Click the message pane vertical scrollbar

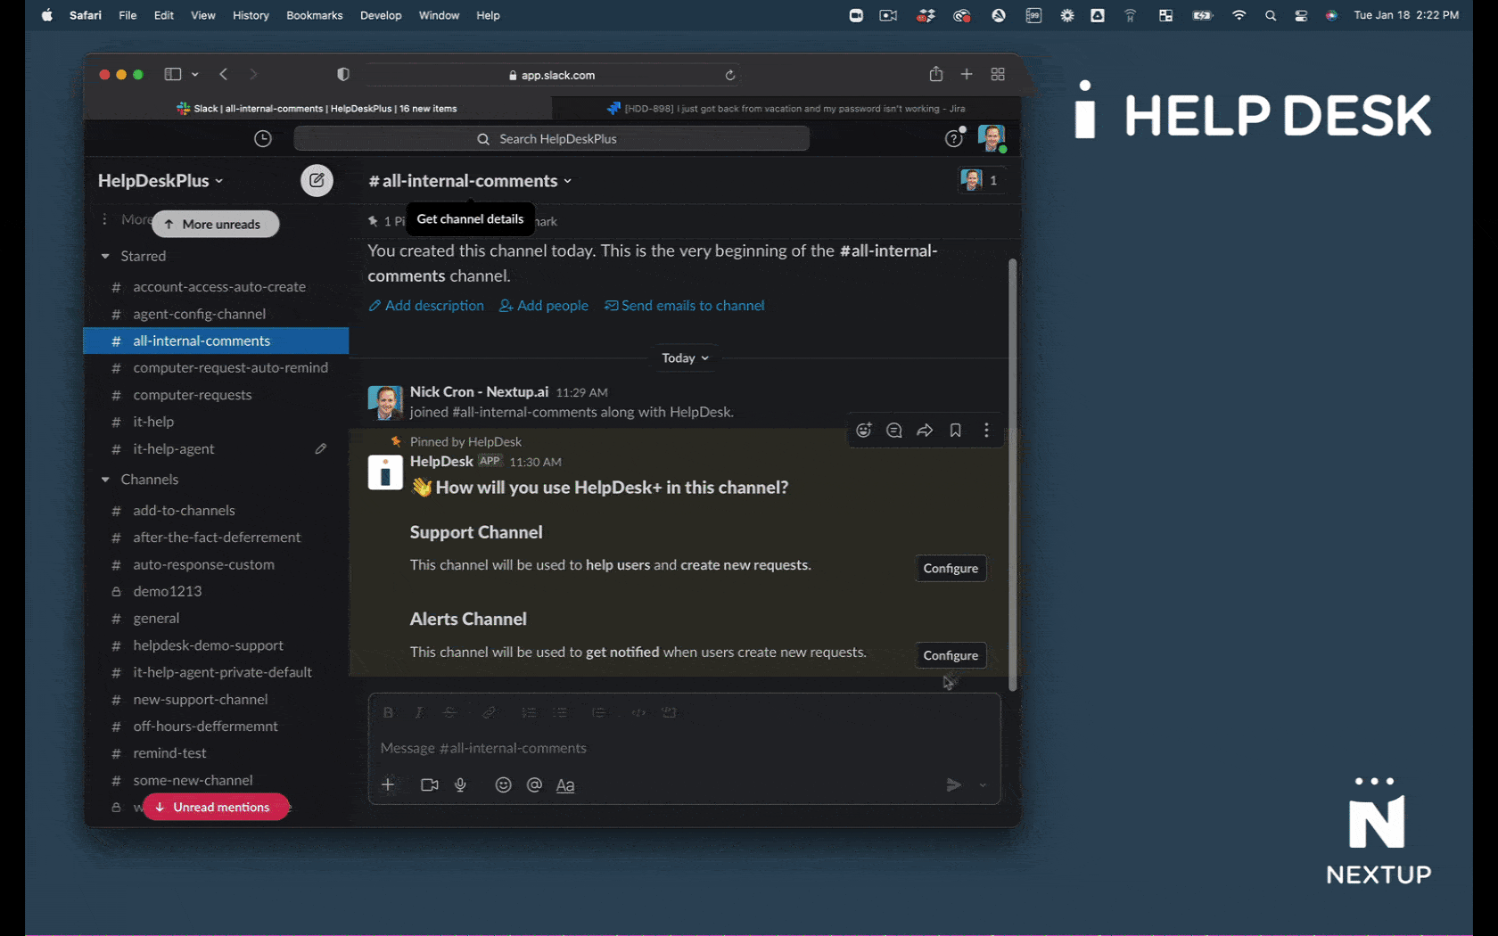[x=1012, y=474]
